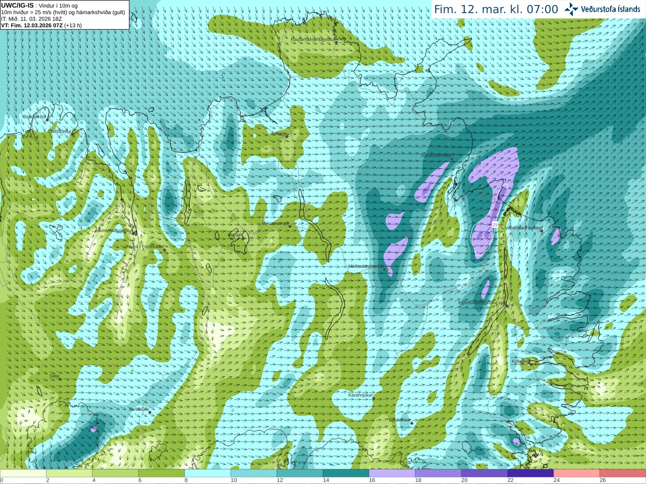Click the VT: Fim. 12.03.2026 07Z line
Image resolution: width=646 pixels, height=484 pixels.
[x=41, y=25]
